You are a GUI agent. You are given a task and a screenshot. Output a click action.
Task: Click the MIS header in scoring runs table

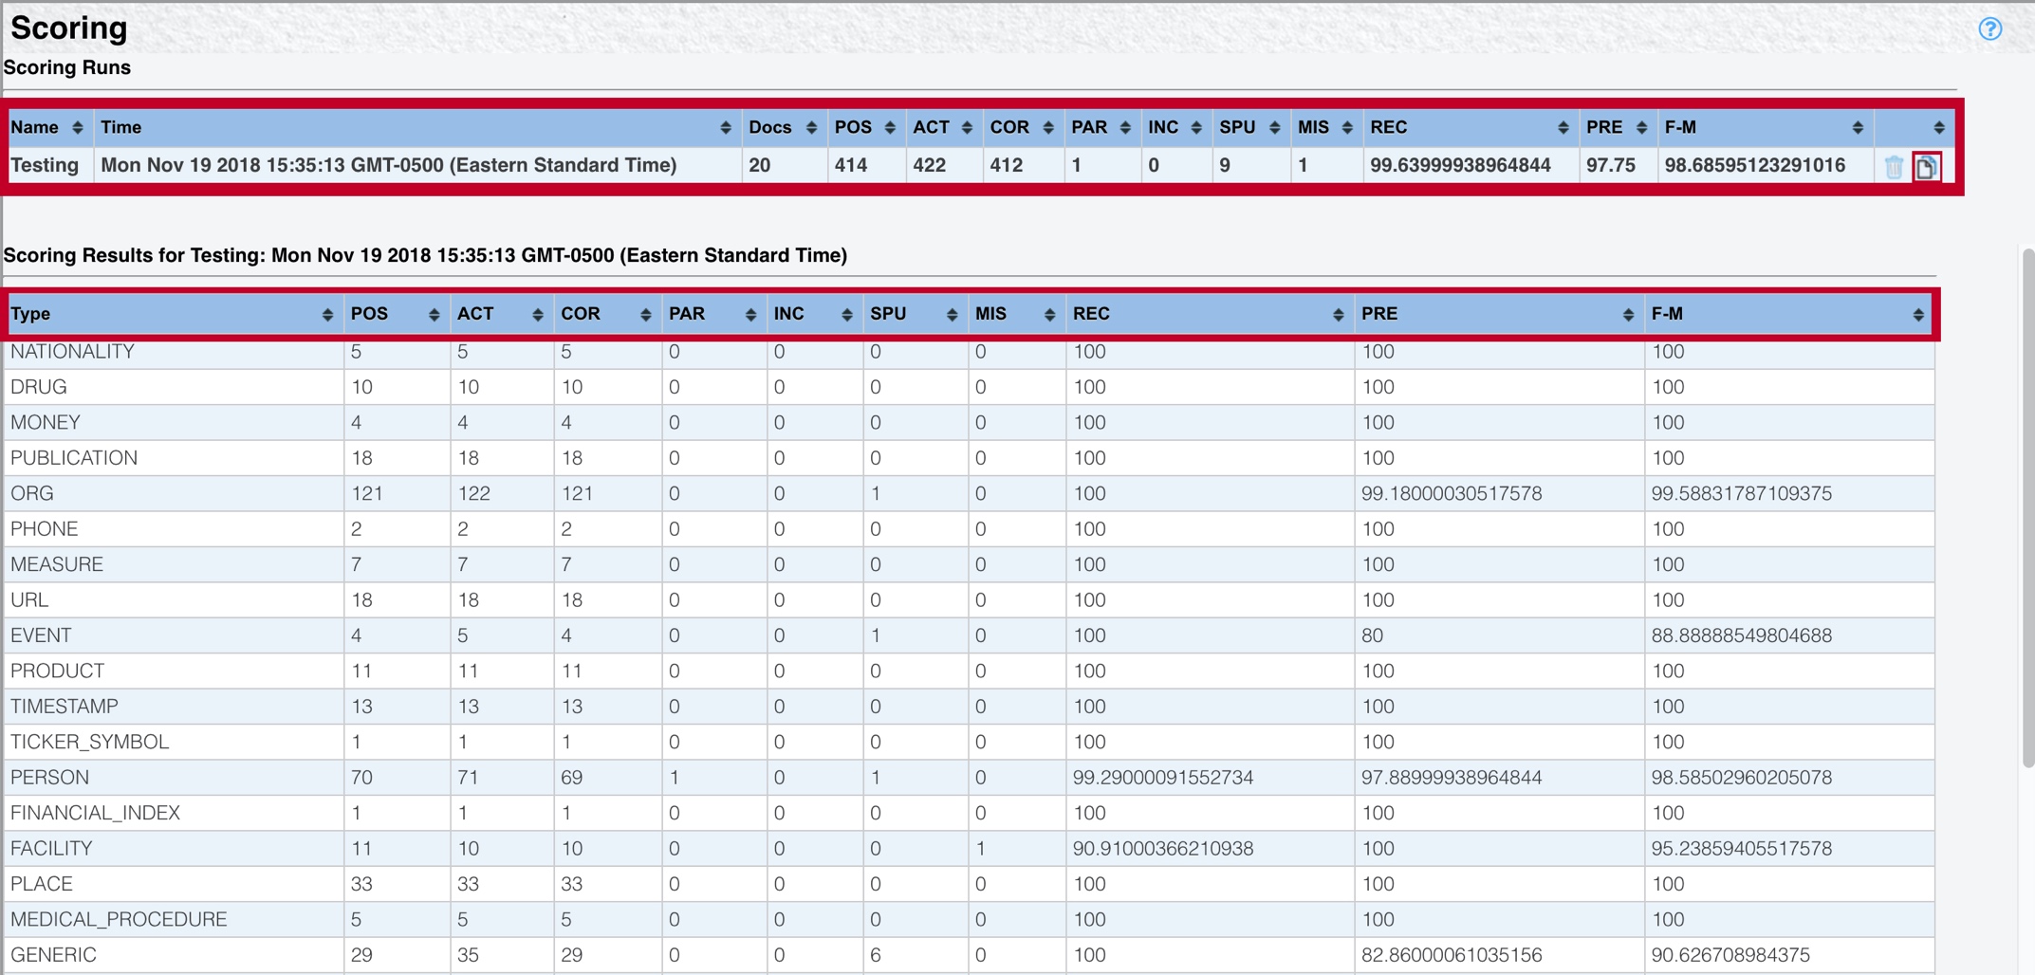1313,127
